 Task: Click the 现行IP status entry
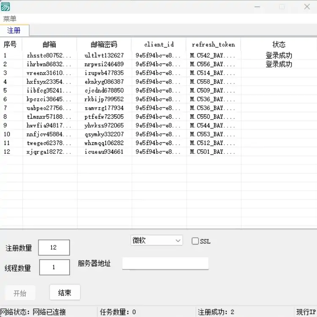pyautogui.click(x=306, y=312)
